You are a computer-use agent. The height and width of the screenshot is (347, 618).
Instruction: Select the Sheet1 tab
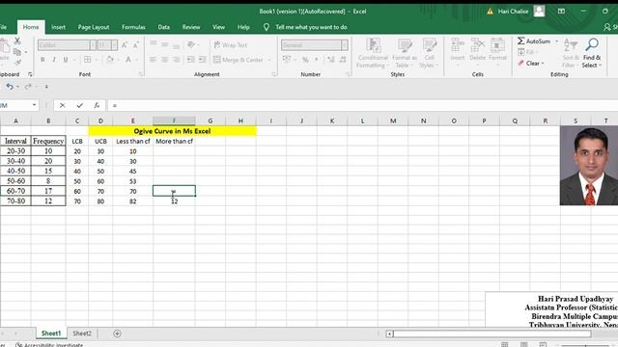[51, 334]
